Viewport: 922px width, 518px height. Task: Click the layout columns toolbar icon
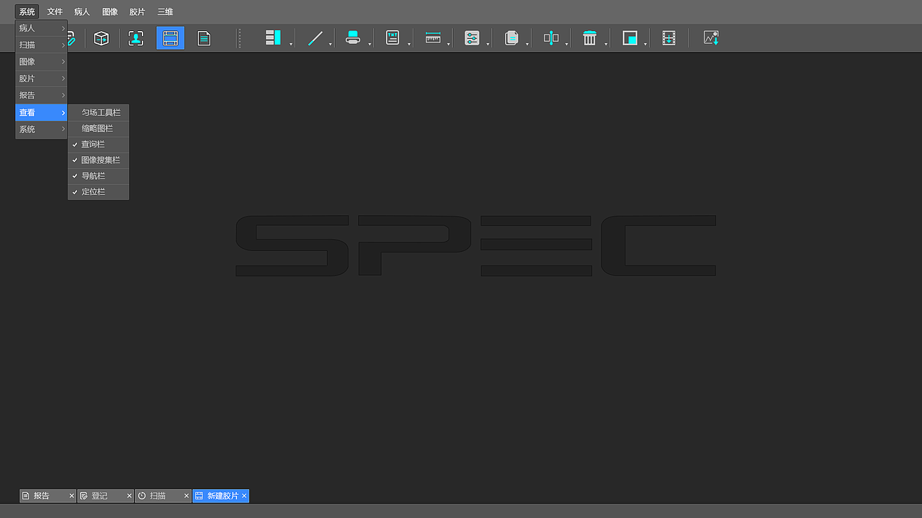coord(273,38)
